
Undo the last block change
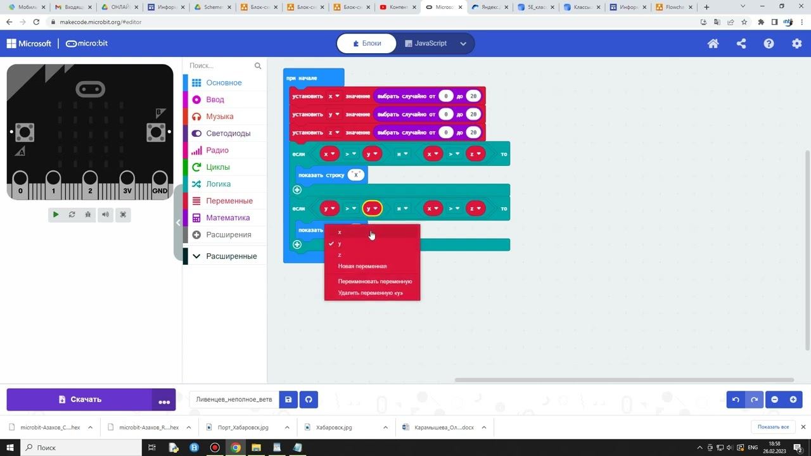coord(736,400)
